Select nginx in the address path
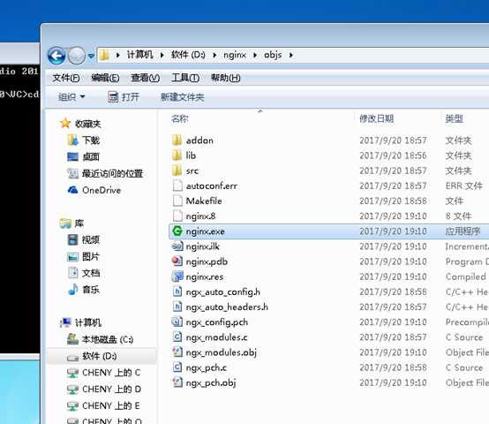This screenshot has width=489, height=424. 235,55
